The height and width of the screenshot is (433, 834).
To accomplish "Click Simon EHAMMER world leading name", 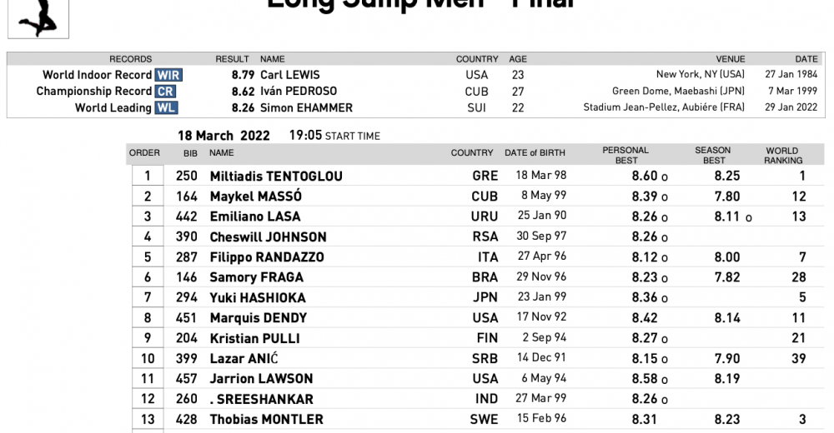I will pos(306,107).
